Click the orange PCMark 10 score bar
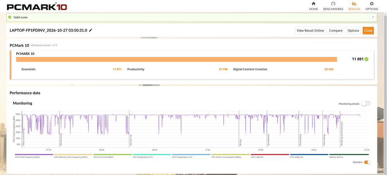387x175 pixels. (x=176, y=60)
